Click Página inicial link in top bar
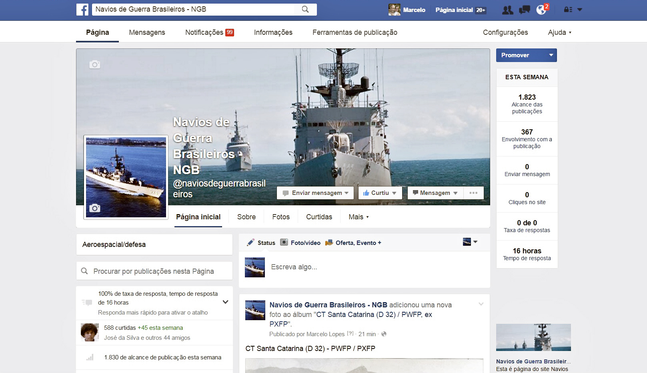This screenshot has width=647, height=373. point(454,10)
